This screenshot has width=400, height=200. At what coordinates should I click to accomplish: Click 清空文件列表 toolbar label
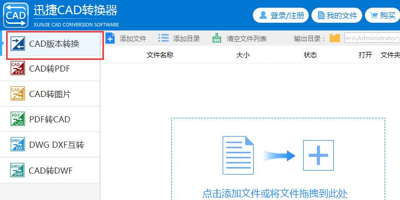pos(247,39)
